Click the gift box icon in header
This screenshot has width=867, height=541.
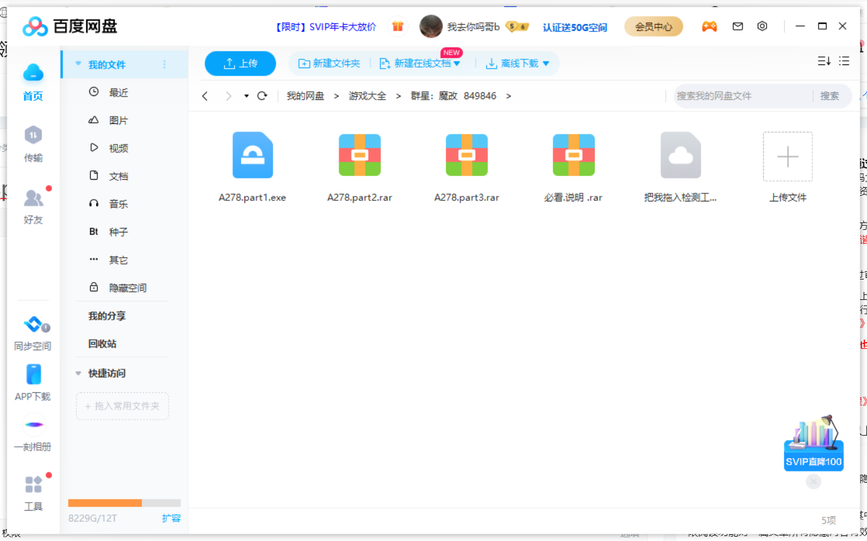tap(398, 27)
